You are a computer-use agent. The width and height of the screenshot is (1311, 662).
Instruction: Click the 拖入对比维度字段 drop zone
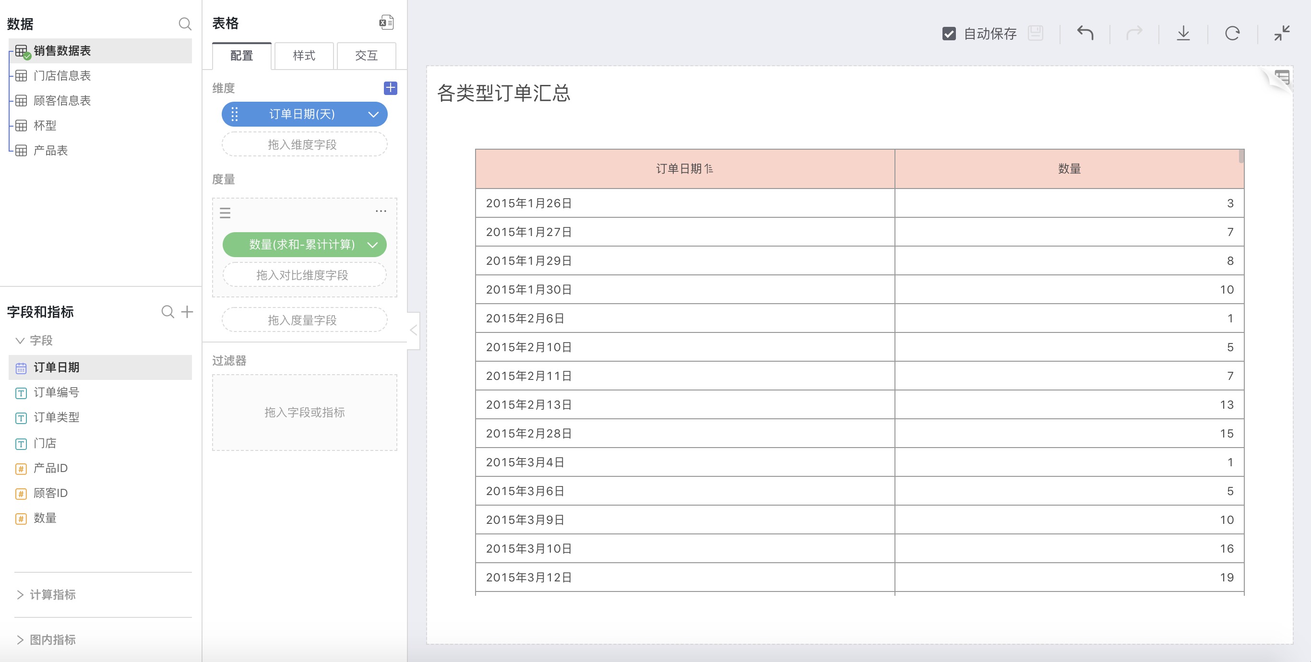pyautogui.click(x=304, y=275)
